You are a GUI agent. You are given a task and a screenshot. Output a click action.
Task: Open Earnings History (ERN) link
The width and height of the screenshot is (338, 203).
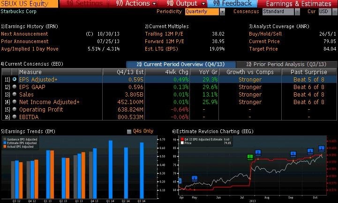coord(30,27)
